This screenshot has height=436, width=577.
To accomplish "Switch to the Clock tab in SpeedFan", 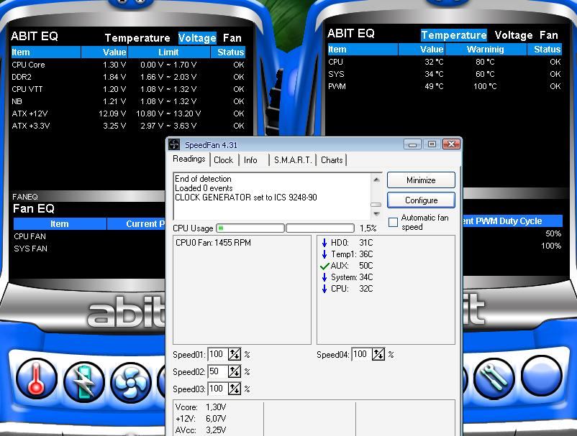I will tap(223, 160).
